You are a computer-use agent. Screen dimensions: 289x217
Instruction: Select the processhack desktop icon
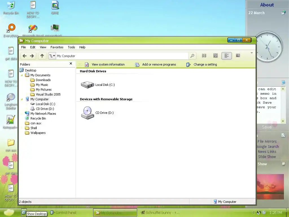click(55, 31)
